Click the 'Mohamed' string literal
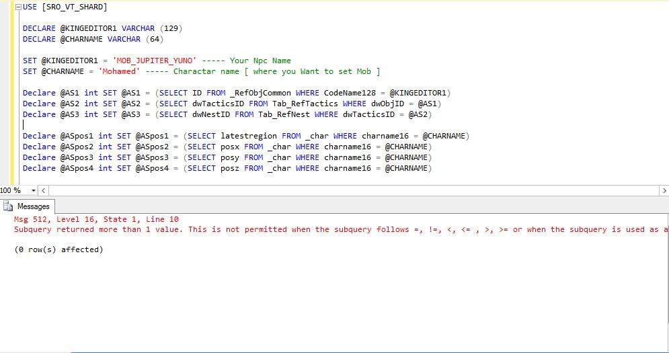Screen dimensions: 669x353 (x=120, y=71)
